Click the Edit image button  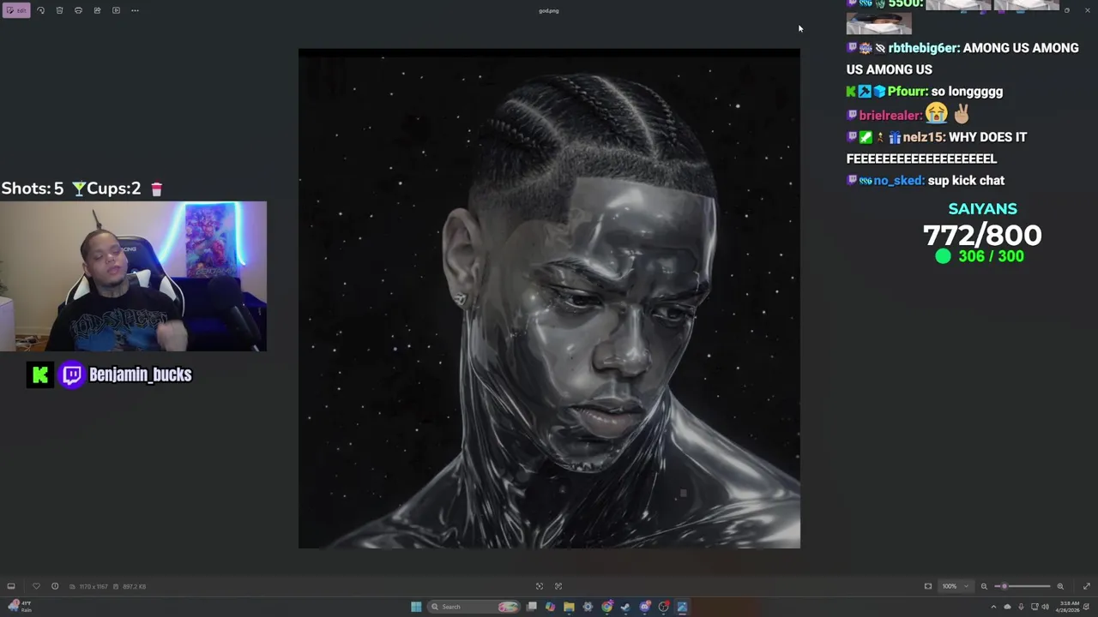click(x=15, y=10)
